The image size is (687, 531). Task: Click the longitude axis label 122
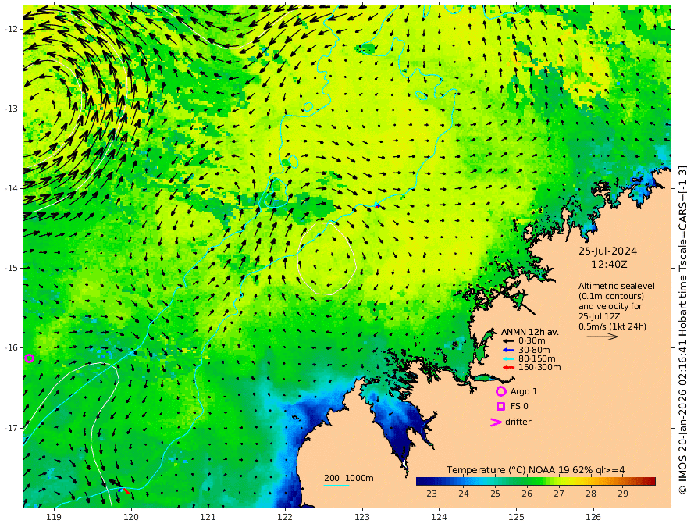click(x=285, y=517)
